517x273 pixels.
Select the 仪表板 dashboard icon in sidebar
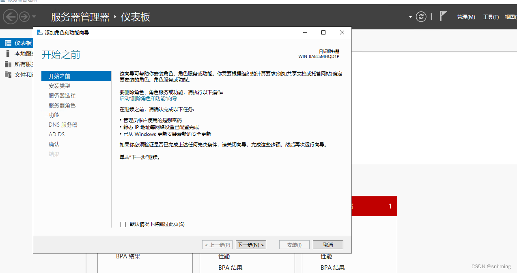click(x=7, y=43)
